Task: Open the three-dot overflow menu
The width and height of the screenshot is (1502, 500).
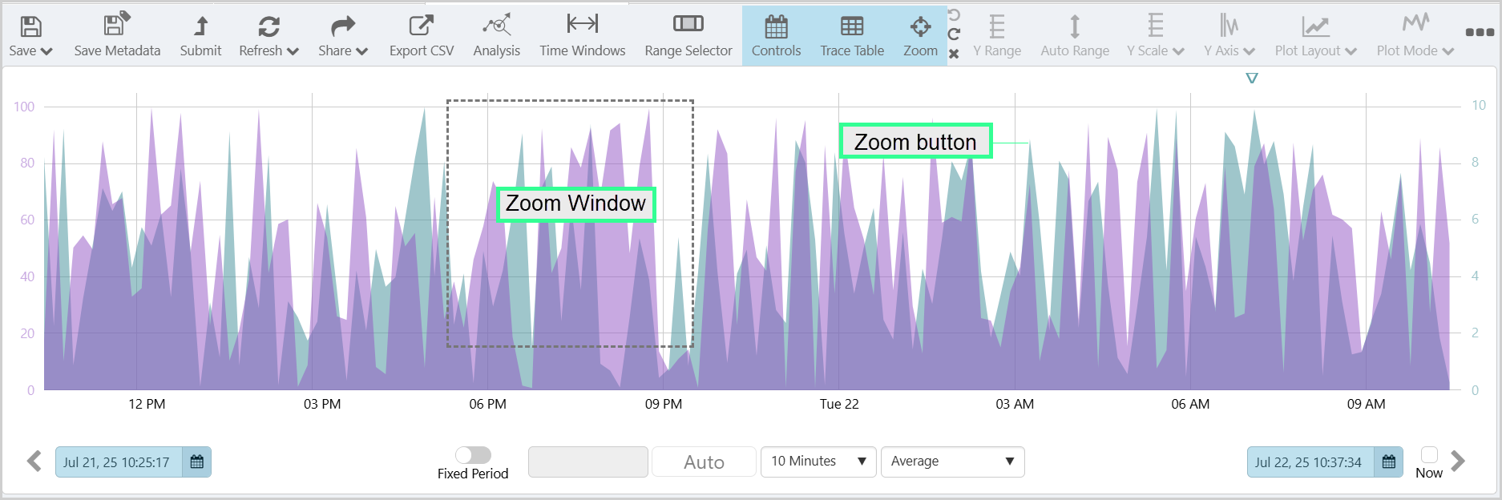Action: pos(1480,32)
